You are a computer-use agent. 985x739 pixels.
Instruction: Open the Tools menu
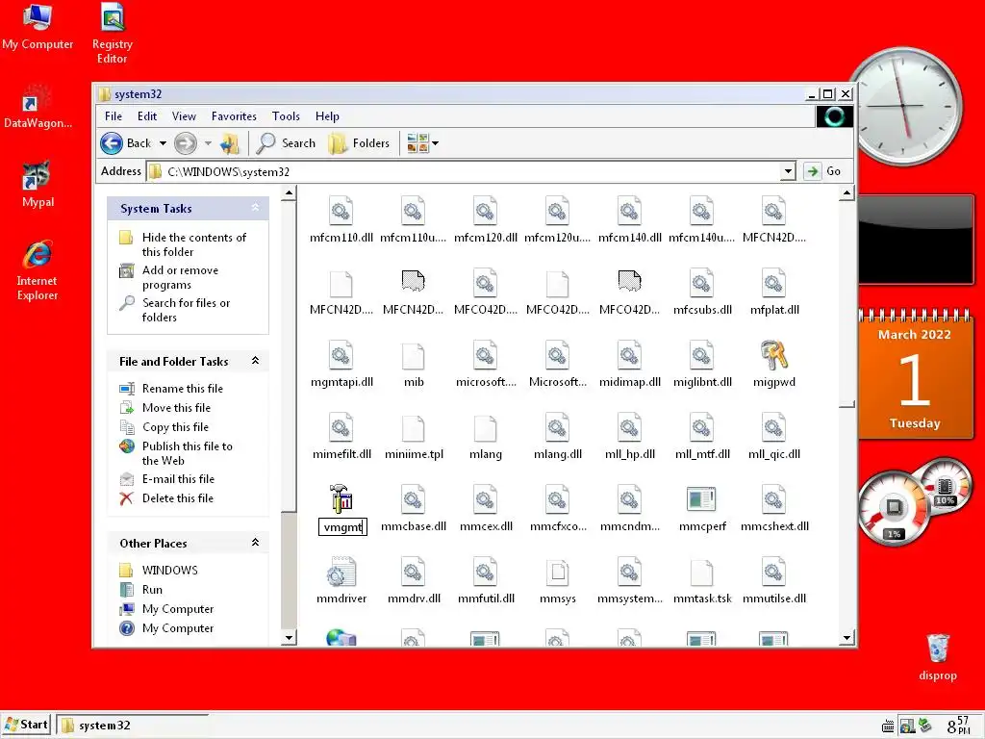286,116
